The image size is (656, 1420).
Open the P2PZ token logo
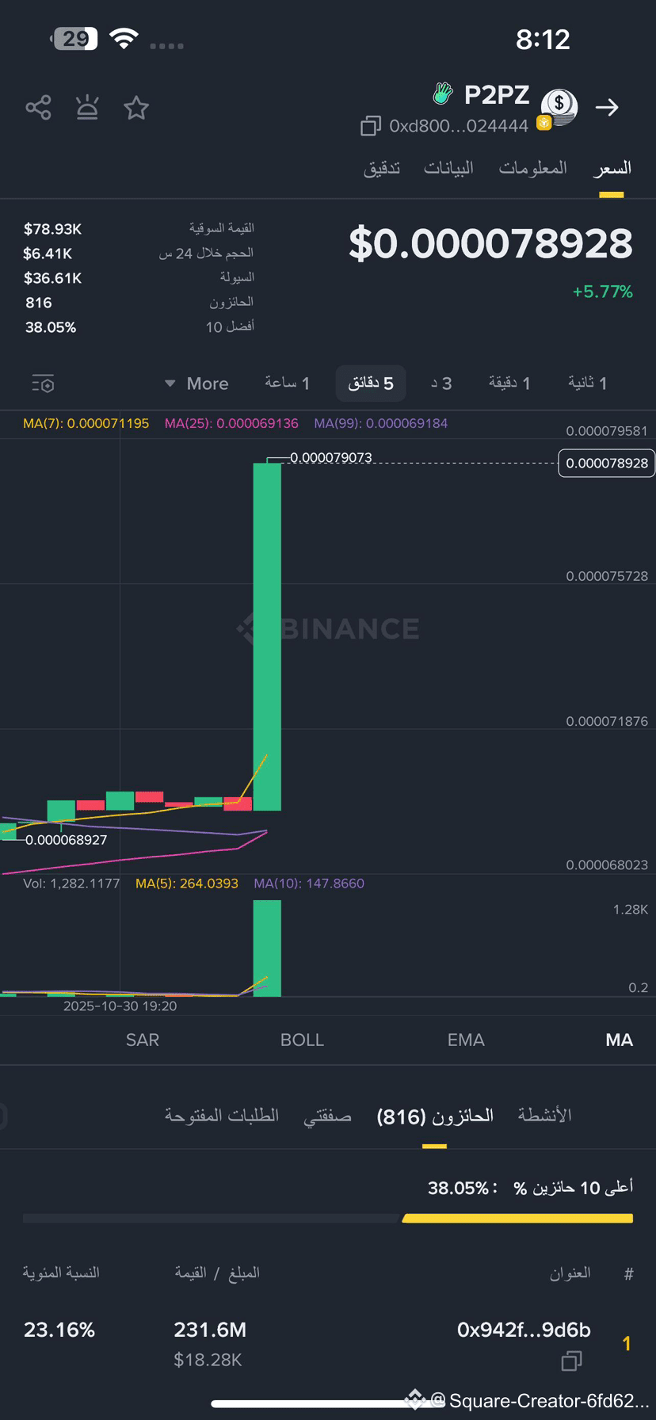click(x=559, y=107)
